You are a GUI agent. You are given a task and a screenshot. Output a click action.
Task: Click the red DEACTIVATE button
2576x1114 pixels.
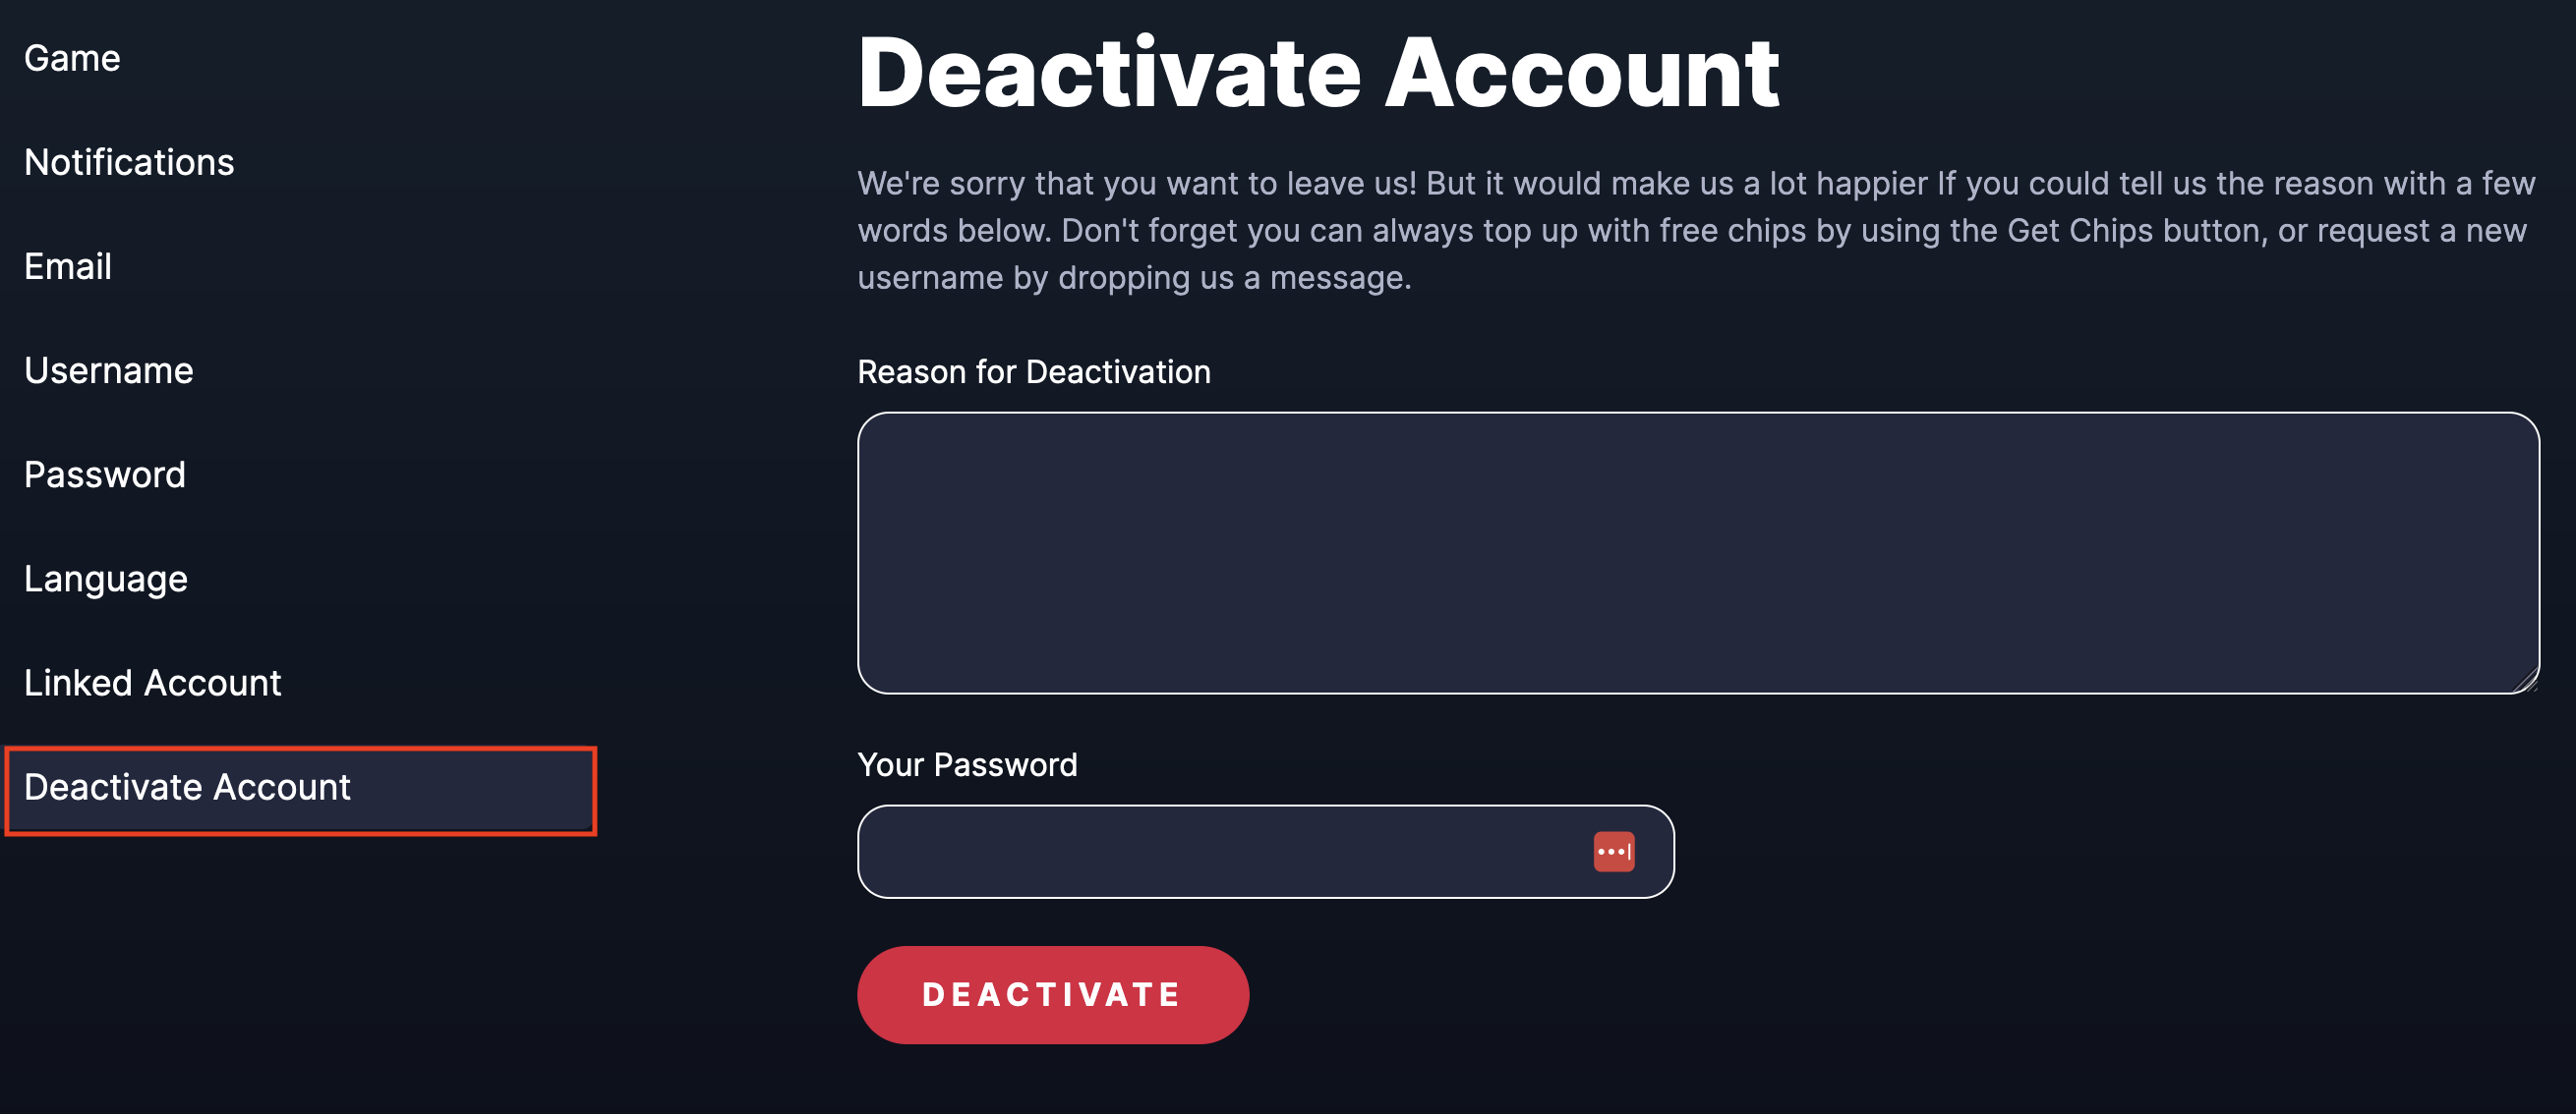coord(1052,994)
